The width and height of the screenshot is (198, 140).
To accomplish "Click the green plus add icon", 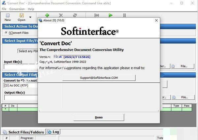I will click(x=47, y=15).
